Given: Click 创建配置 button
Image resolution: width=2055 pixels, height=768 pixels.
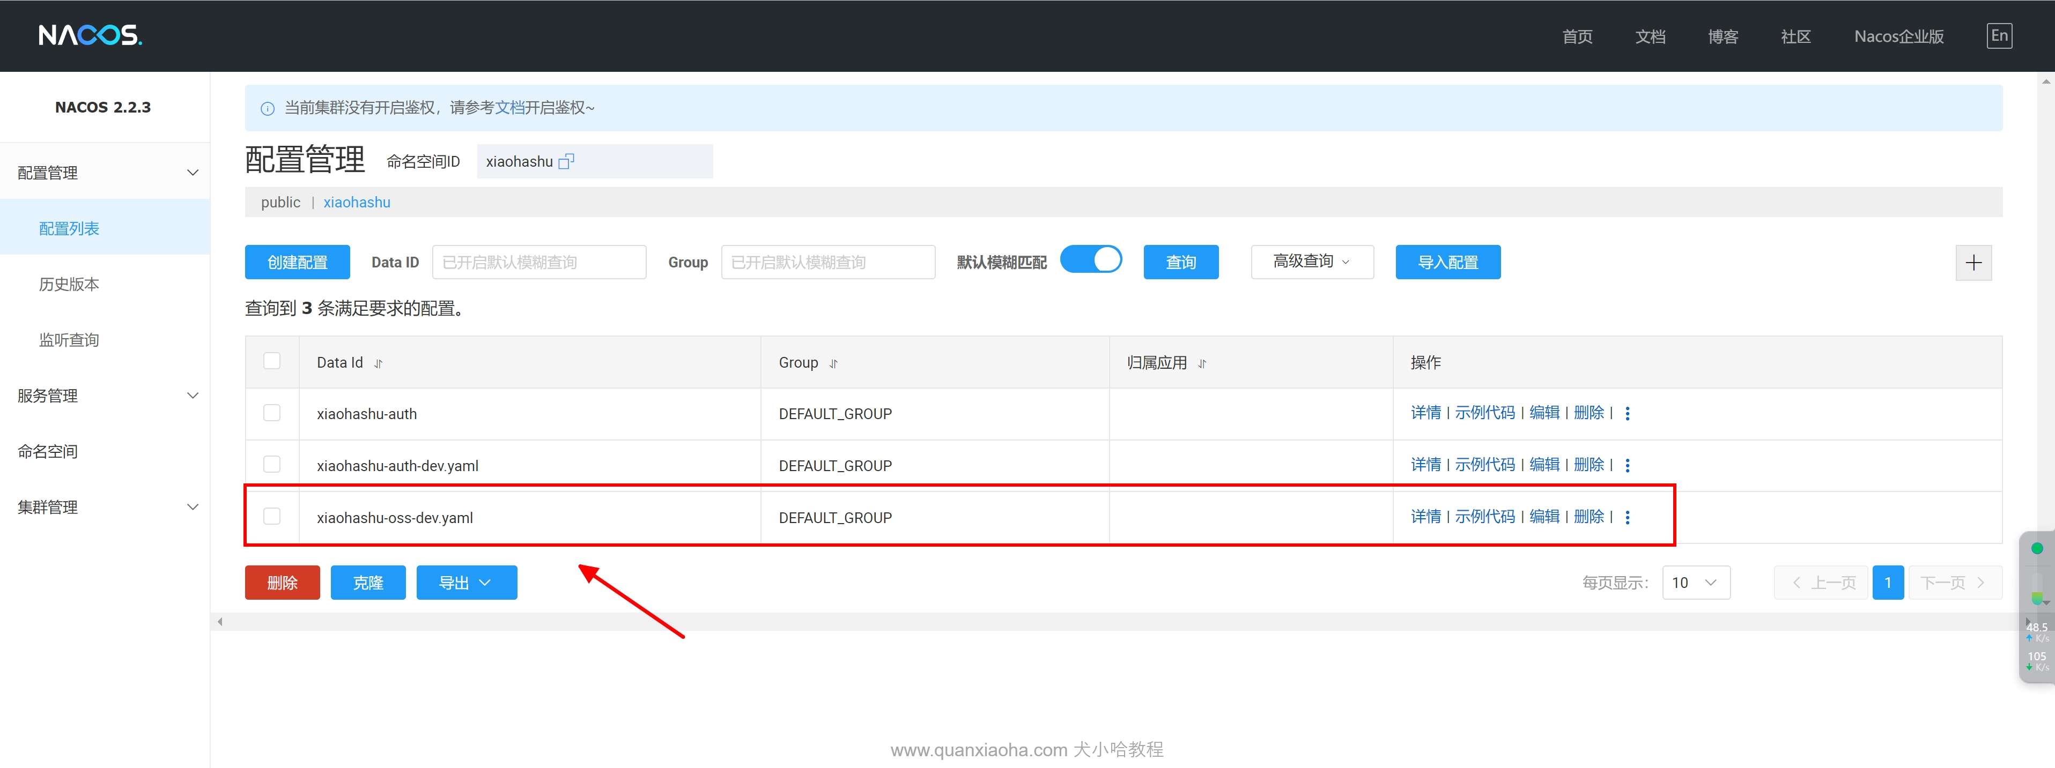Looking at the screenshot, I should (x=297, y=263).
